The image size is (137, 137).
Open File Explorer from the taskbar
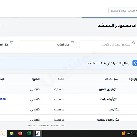12,133
